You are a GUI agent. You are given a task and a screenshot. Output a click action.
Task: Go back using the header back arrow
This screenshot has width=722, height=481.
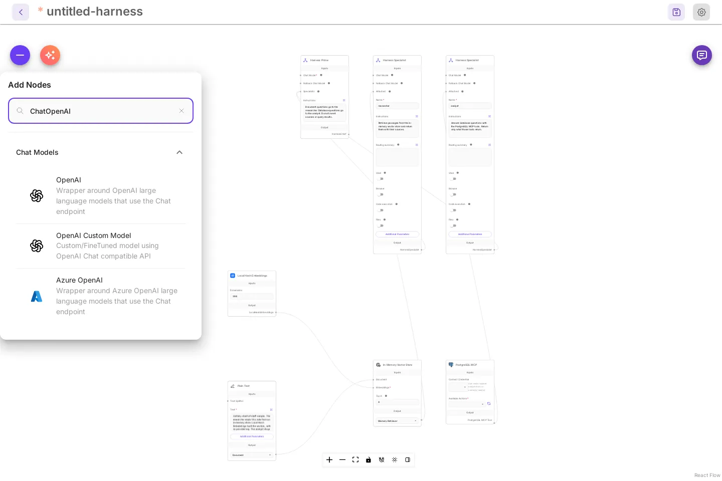[x=21, y=12]
